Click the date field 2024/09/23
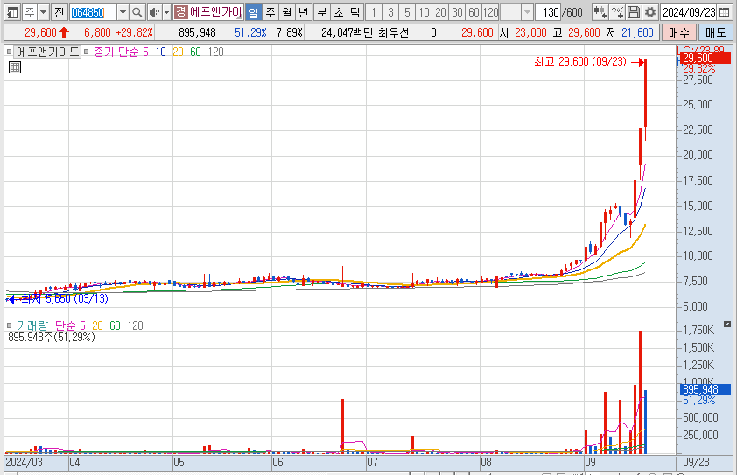Viewport: 737px width, 475px height. (689, 12)
